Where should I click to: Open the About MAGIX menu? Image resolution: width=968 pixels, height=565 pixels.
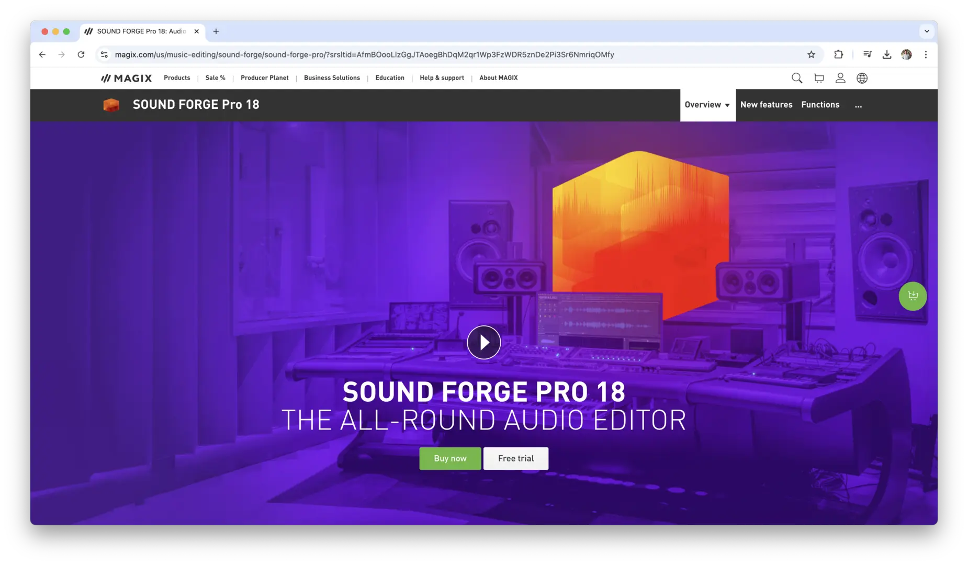[498, 78]
